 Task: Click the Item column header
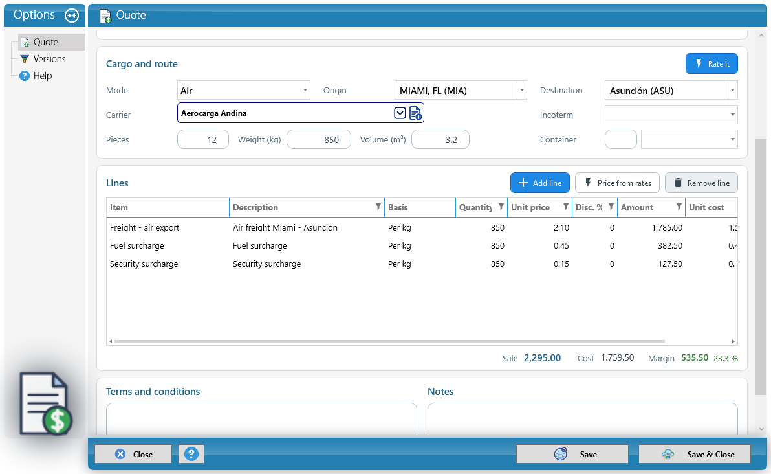168,207
